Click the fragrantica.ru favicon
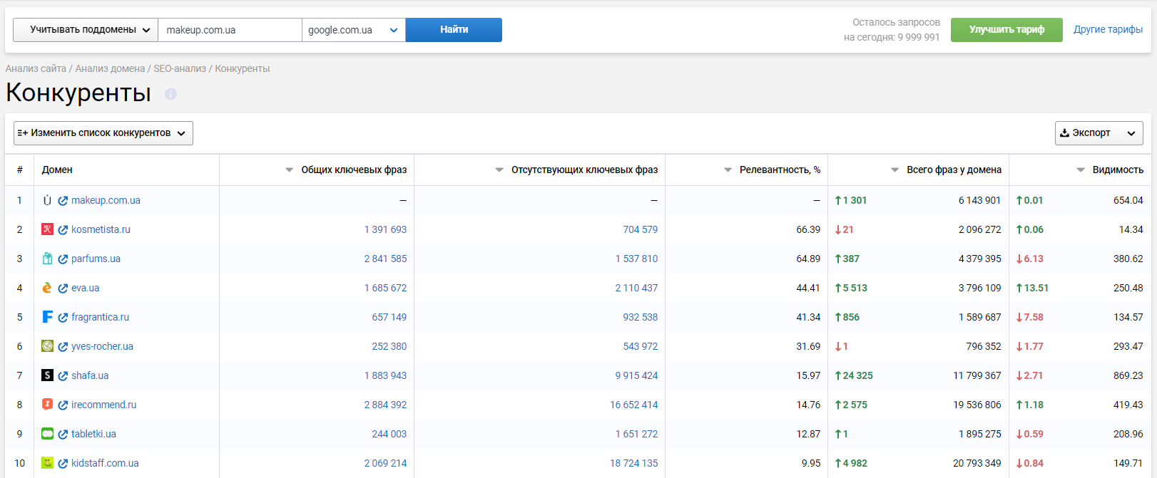This screenshot has width=1157, height=478. click(x=47, y=317)
